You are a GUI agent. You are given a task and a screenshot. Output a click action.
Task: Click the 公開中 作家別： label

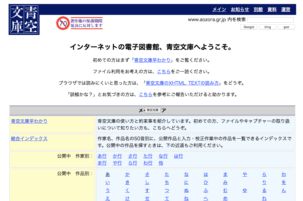click(x=75, y=156)
